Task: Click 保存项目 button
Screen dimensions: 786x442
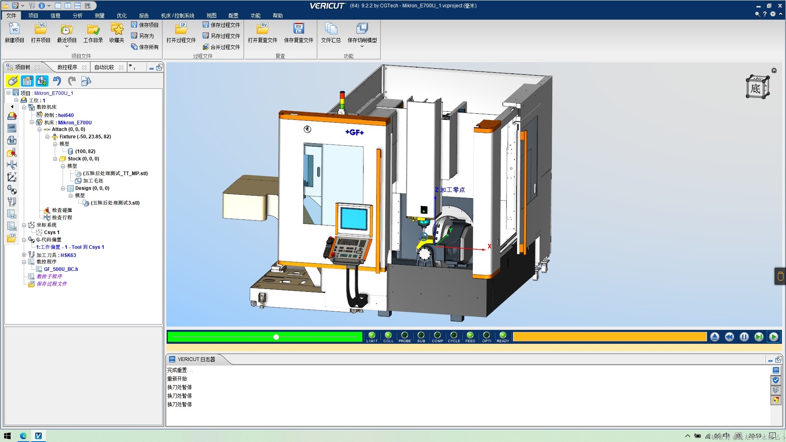Action: click(x=145, y=25)
